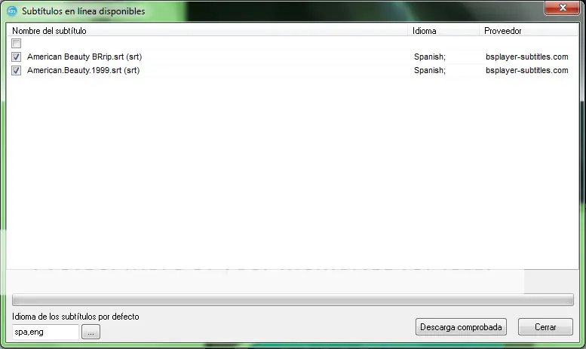Click Spanish; language of BRrip subtitle
586x349 pixels.
430,57
